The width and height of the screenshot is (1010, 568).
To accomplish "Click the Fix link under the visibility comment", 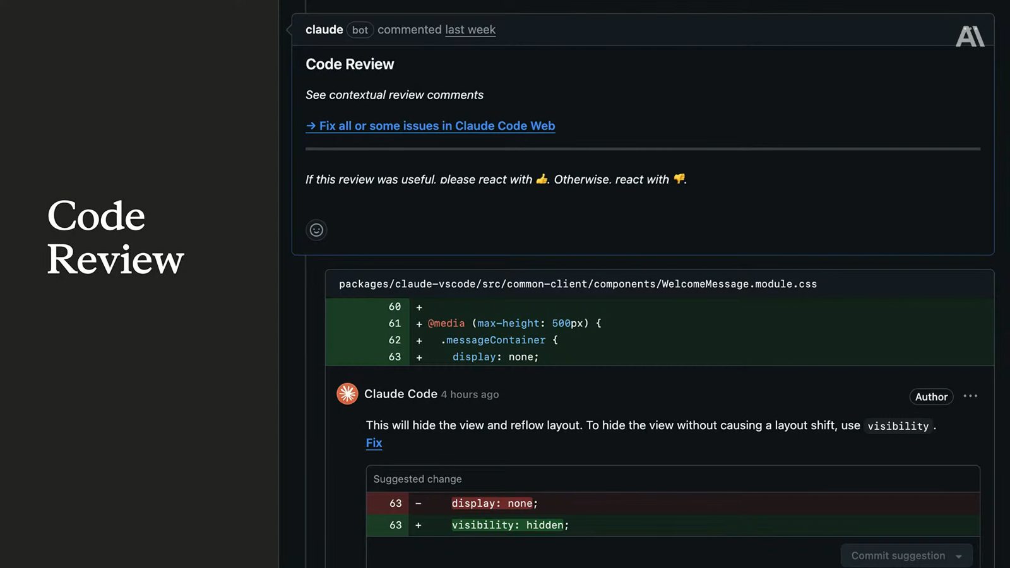I will (374, 443).
